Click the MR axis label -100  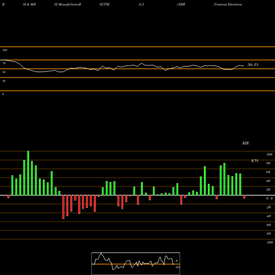pyautogui.click(x=269, y=243)
